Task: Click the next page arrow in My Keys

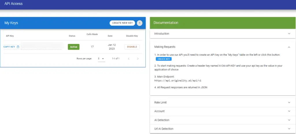Action: pyautogui.click(x=138, y=59)
